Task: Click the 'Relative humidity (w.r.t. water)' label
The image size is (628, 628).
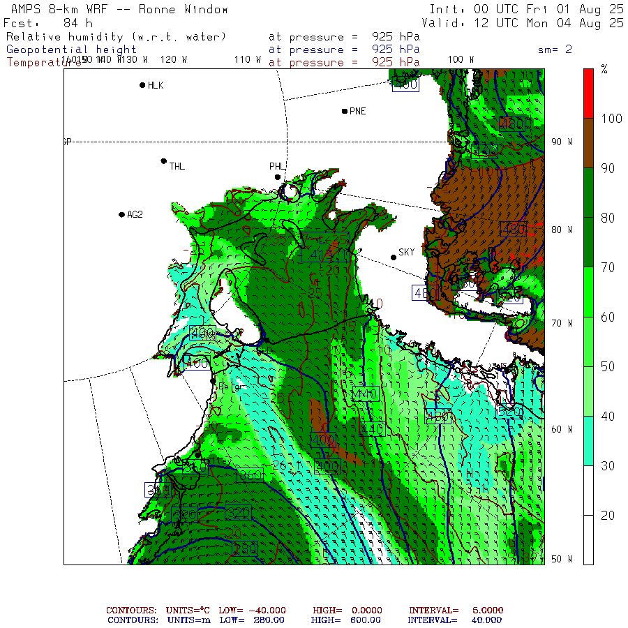Action: pyautogui.click(x=116, y=37)
